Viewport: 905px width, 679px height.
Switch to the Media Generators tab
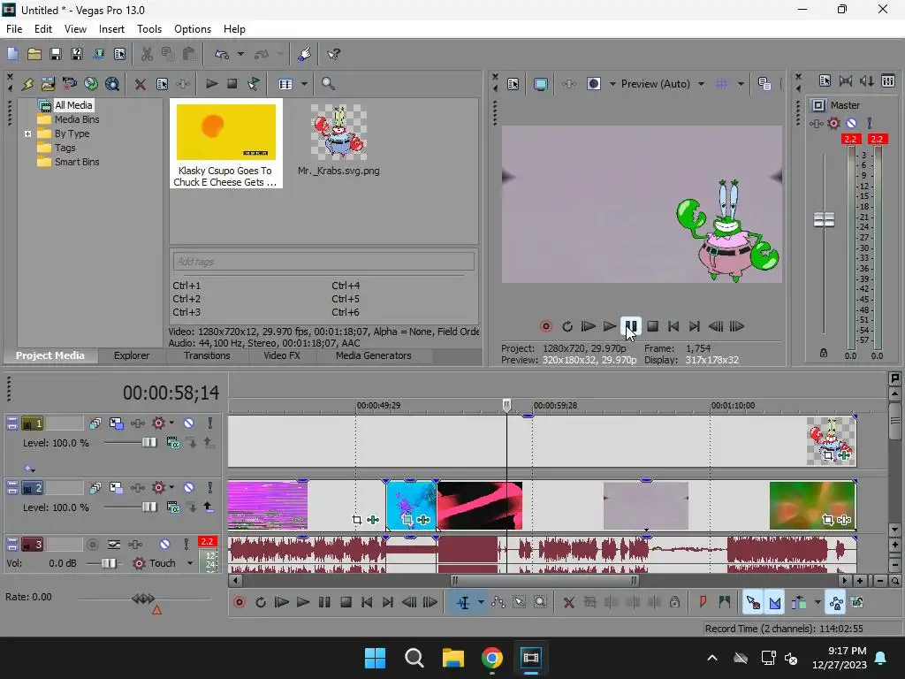click(x=374, y=355)
